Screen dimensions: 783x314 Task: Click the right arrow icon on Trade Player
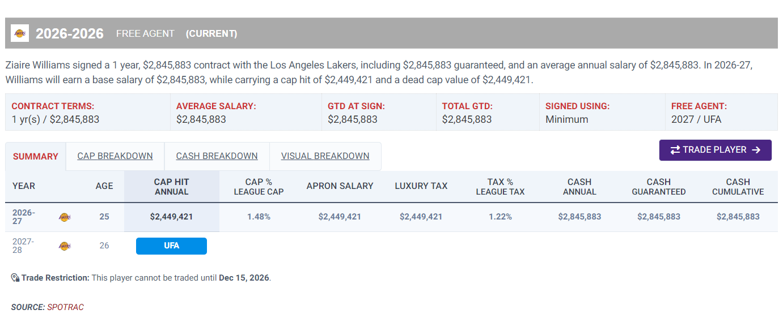point(756,150)
